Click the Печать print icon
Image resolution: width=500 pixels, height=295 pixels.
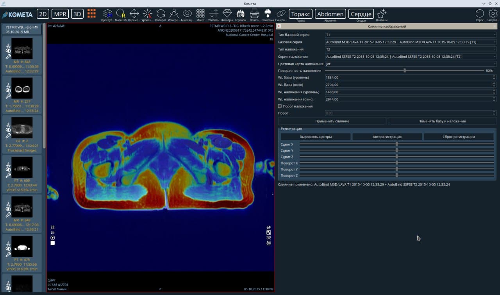point(254,14)
